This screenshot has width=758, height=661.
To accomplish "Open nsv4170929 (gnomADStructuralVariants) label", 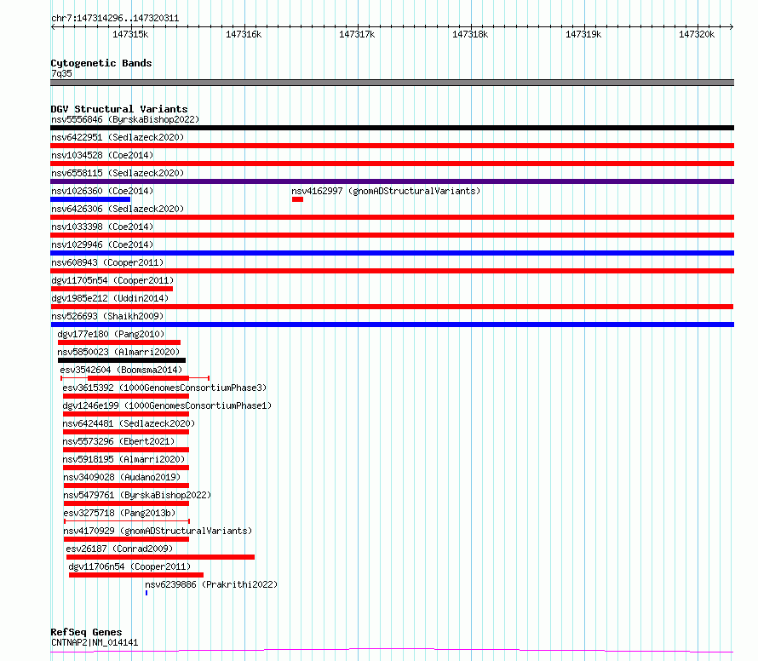I will pos(158,531).
